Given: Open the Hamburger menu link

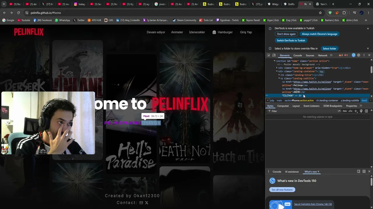Looking at the screenshot, I should [x=223, y=32].
